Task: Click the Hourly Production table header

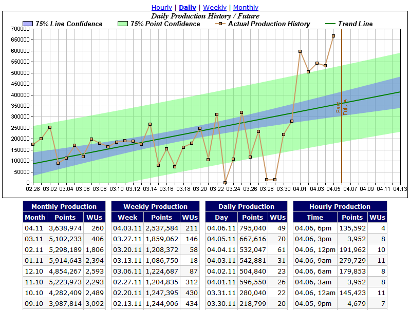Action: point(340,206)
